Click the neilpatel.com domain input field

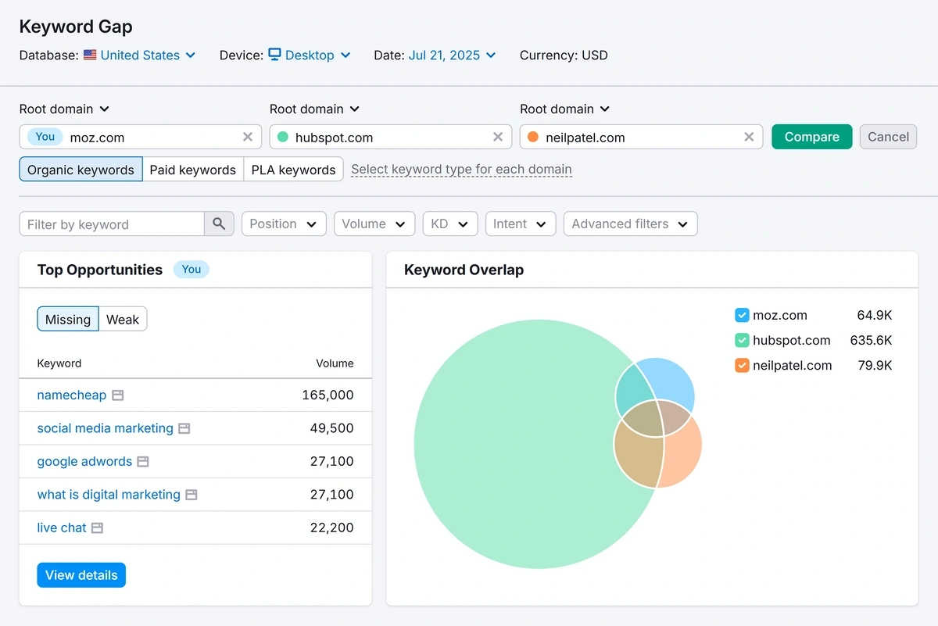tap(641, 137)
